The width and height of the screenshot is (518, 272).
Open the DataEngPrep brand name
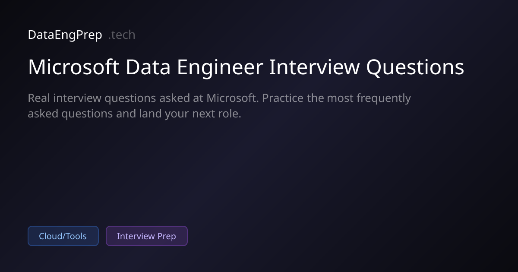[65, 35]
